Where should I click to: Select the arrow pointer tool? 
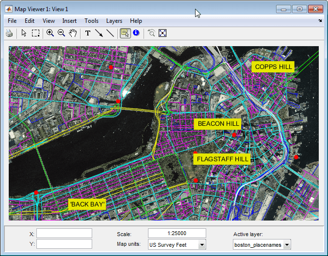click(24, 33)
